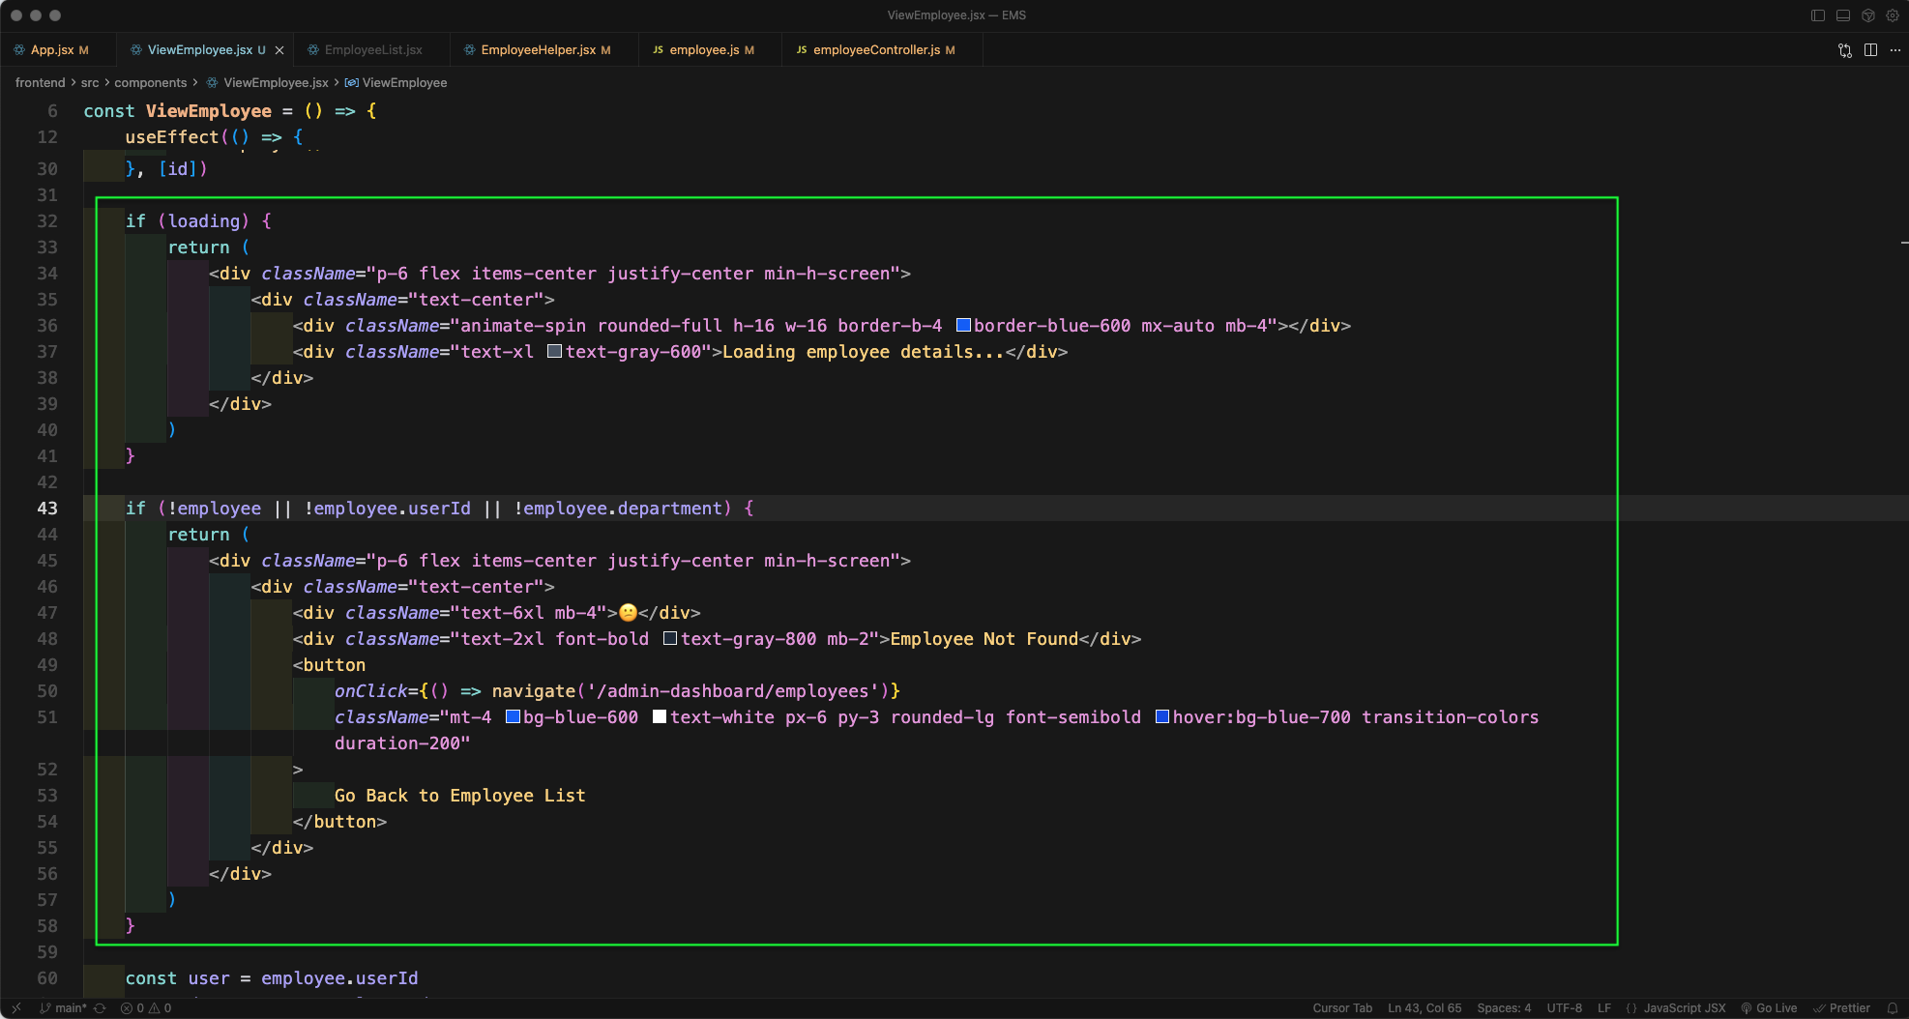Click the '[id]' dependency array on line 30

click(x=178, y=169)
